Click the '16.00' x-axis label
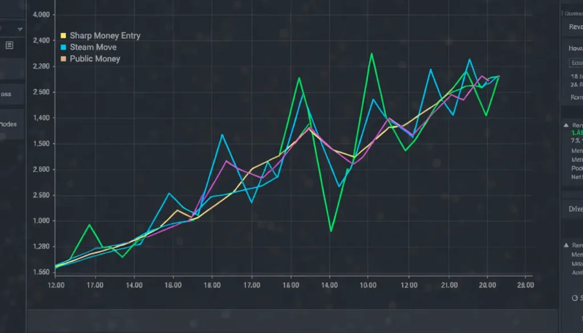The width and height of the screenshot is (583, 333). (173, 285)
